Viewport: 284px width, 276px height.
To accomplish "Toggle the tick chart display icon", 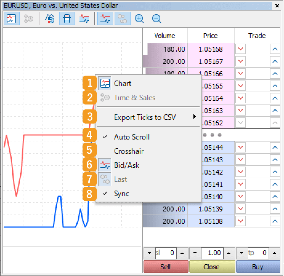I will click(x=84, y=18).
